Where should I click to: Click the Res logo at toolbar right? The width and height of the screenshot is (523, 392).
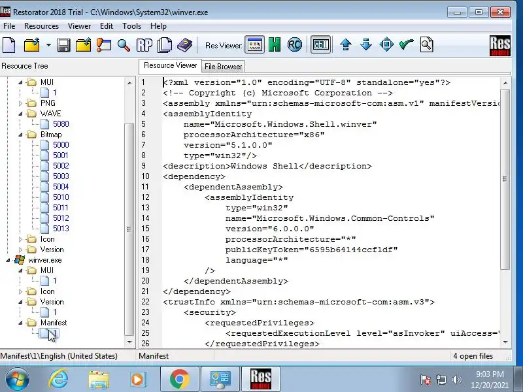tap(499, 46)
